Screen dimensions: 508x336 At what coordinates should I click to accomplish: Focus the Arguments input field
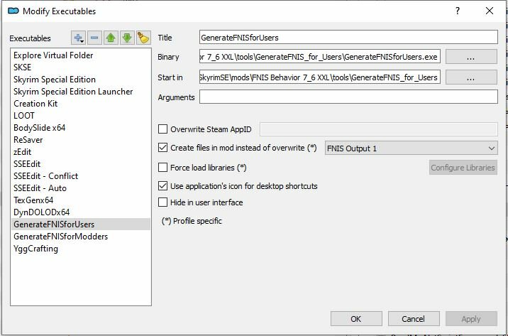pos(348,97)
